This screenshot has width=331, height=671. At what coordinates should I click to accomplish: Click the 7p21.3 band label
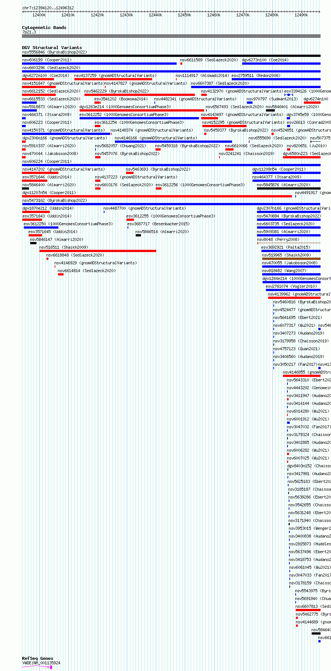29,32
